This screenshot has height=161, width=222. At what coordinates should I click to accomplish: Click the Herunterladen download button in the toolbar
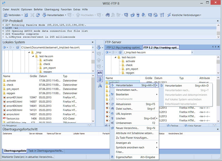(x=54, y=15)
